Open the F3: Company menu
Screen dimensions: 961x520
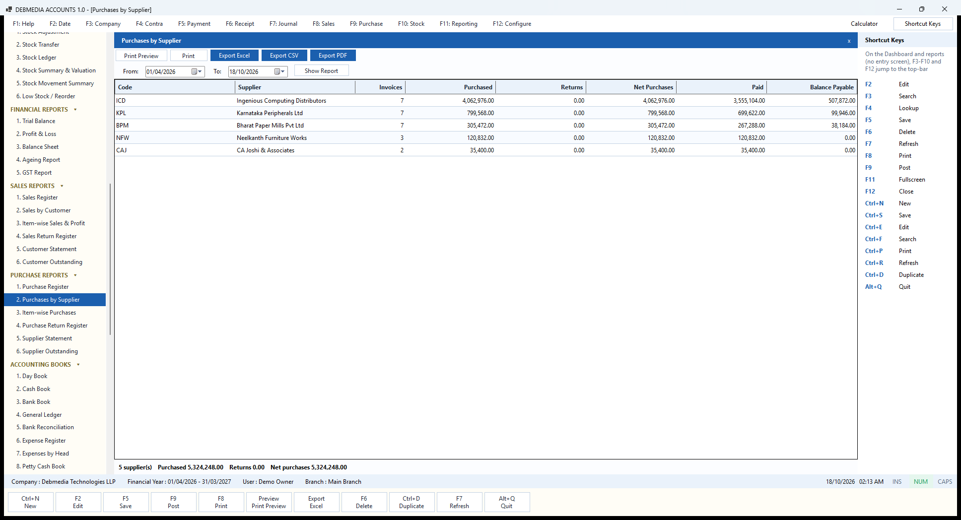click(103, 24)
